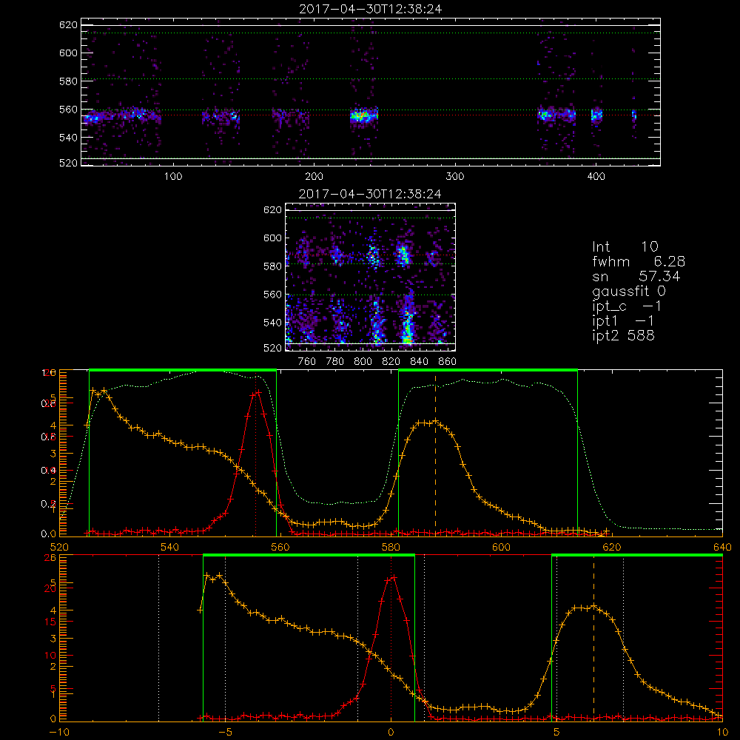Click y-axis label 540 of the middle spectrogram
Screen dimensions: 740x740
[273, 323]
